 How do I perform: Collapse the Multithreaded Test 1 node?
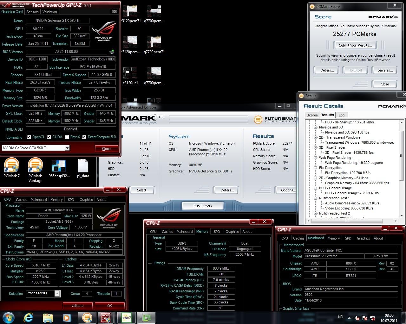tap(316, 198)
